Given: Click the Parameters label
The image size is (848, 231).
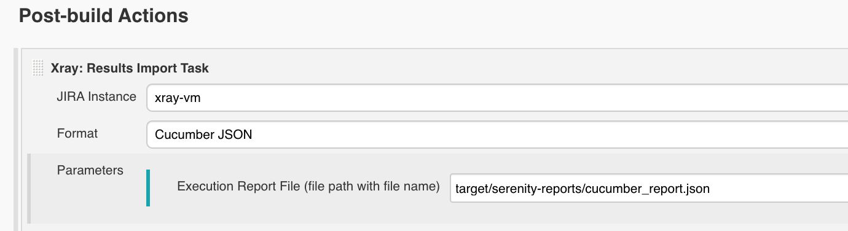Looking at the screenshot, I should (x=90, y=170).
